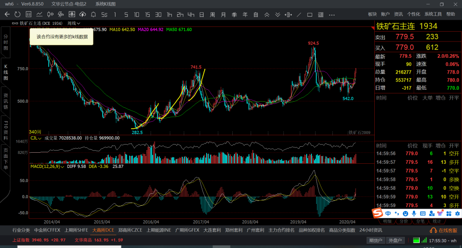
Task: Switch to the 上期所SHFE tab
Action: click(77, 230)
